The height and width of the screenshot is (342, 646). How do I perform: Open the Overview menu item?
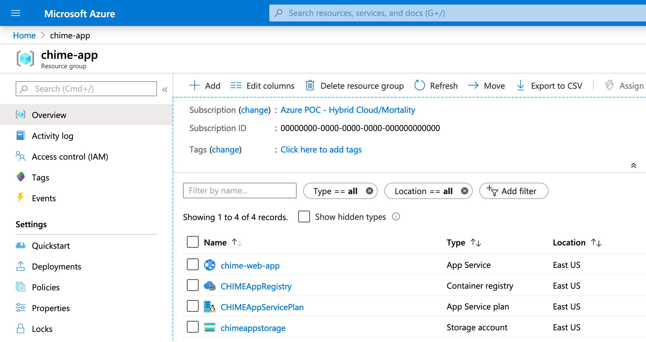[86, 114]
